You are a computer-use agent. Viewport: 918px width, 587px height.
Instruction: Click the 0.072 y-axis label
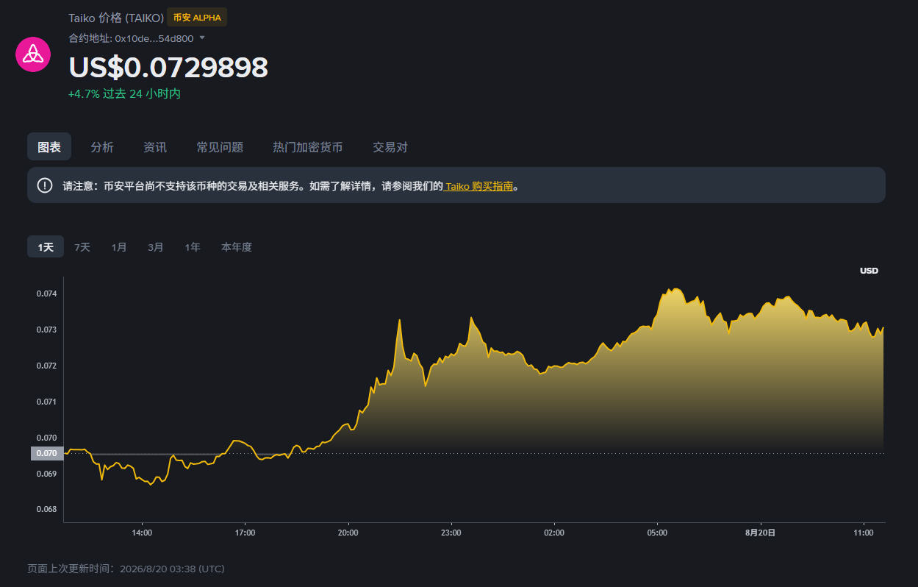[x=47, y=366]
